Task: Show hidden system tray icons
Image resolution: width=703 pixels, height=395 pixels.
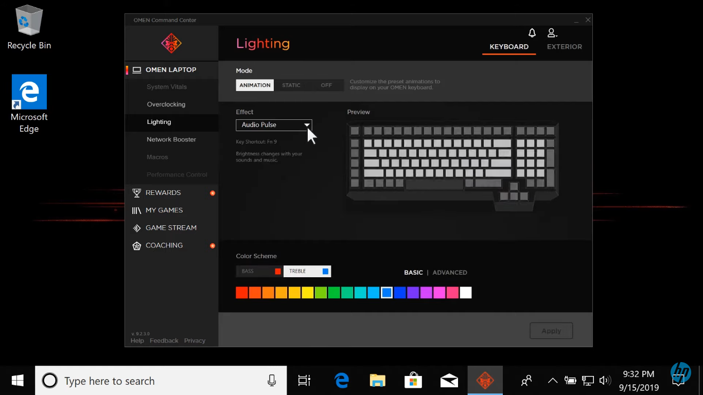Action: pos(553,381)
